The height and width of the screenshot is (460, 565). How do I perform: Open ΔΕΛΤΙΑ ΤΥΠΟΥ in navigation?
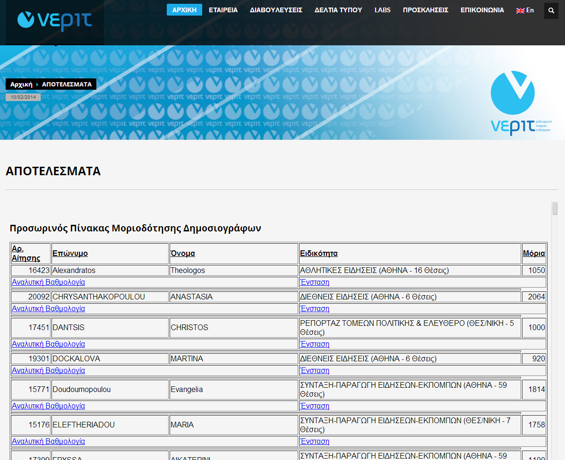click(338, 10)
